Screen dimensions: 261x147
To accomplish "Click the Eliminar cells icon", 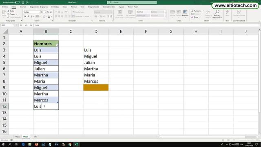I will click(179, 12).
